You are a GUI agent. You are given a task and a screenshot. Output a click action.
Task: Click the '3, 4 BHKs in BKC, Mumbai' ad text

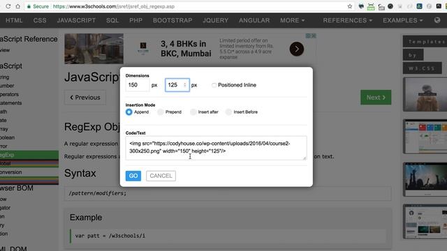(186, 49)
